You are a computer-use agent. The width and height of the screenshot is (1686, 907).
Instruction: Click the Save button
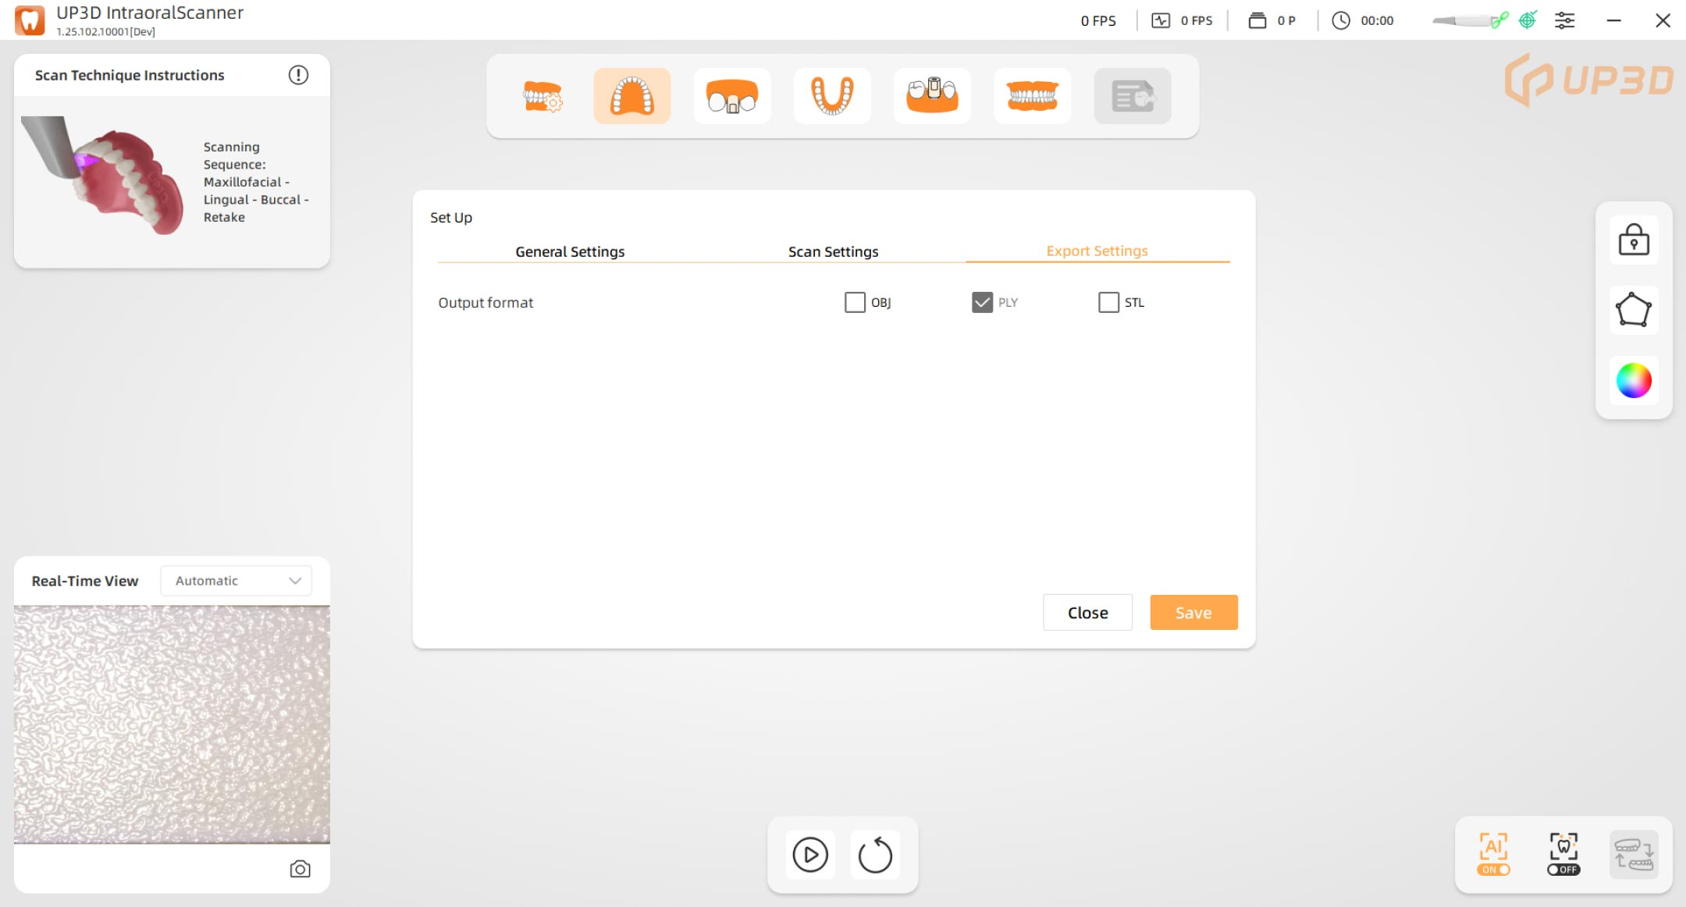pos(1193,613)
